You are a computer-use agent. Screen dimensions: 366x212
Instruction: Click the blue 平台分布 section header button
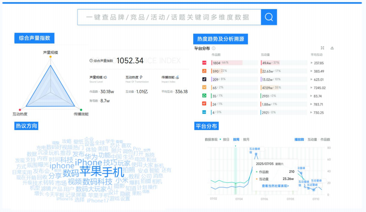(x=206, y=127)
